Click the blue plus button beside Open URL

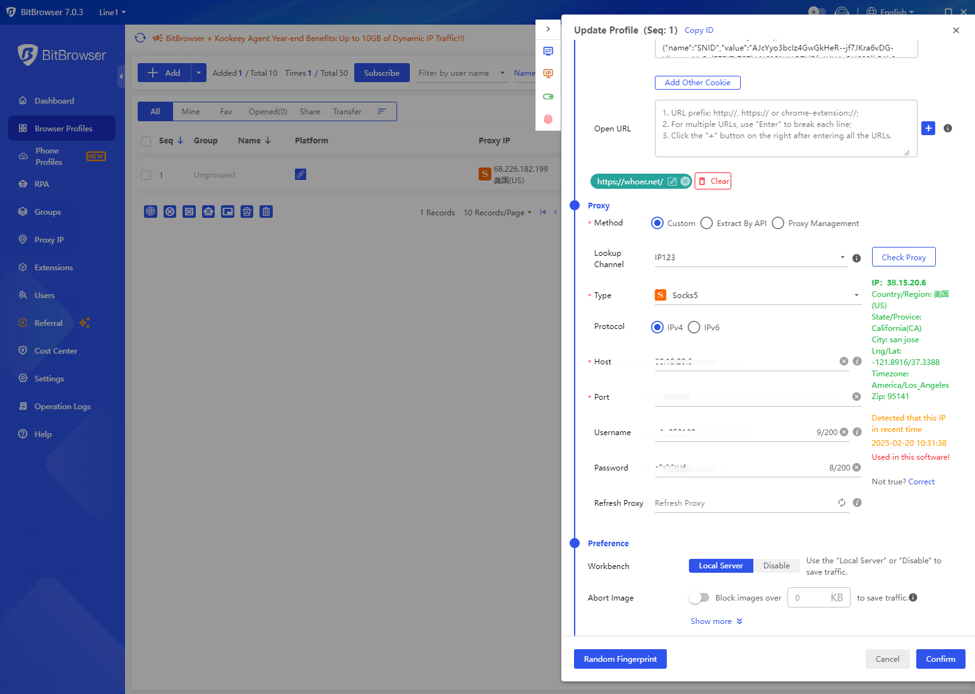928,128
